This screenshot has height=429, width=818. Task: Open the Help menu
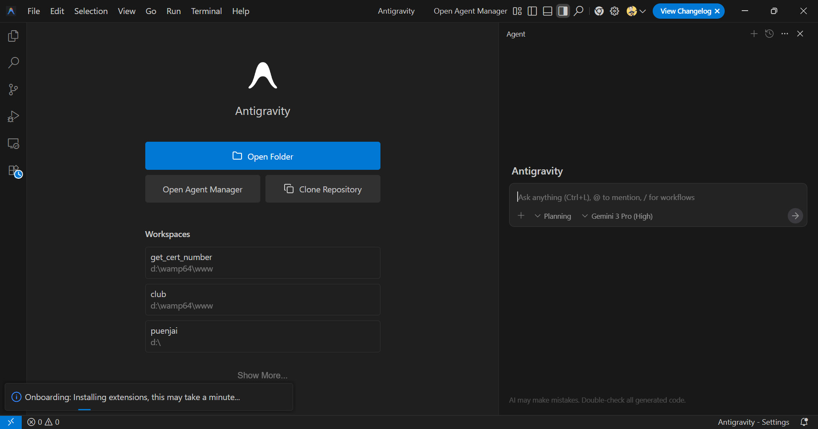click(241, 11)
